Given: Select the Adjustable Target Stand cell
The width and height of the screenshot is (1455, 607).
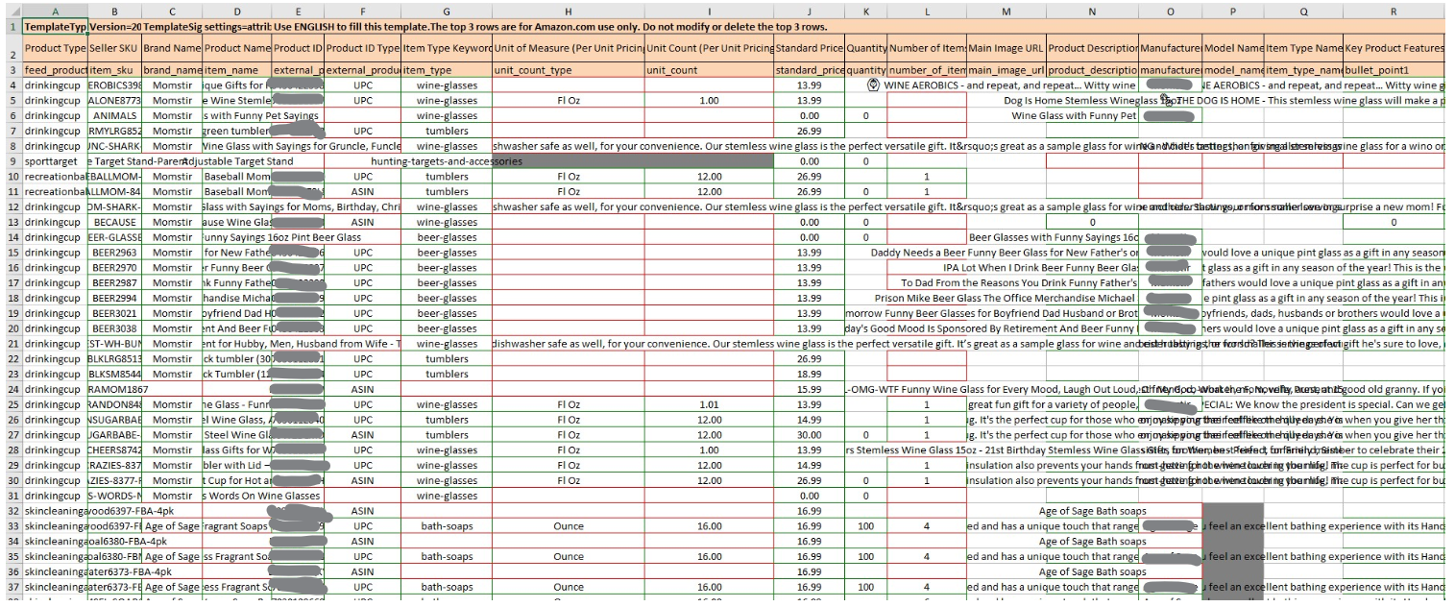Looking at the screenshot, I should pyautogui.click(x=237, y=161).
